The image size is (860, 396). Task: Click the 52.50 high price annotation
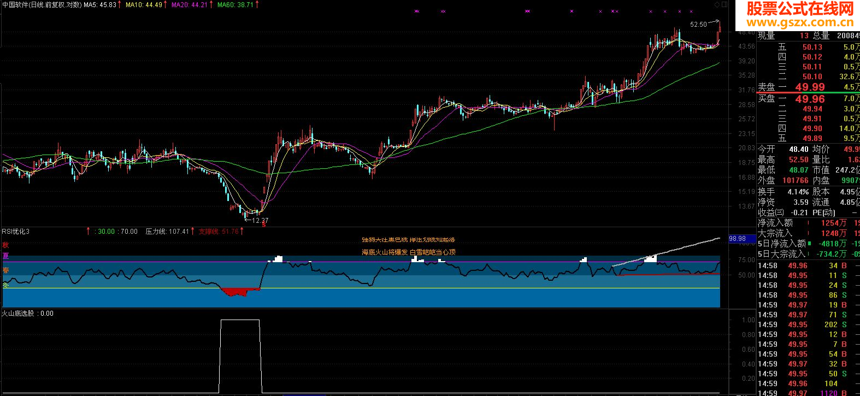(x=698, y=25)
